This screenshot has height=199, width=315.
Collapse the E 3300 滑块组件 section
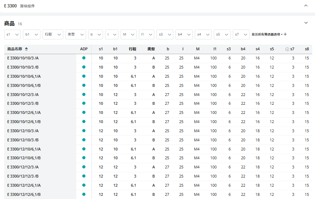tap(306, 6)
